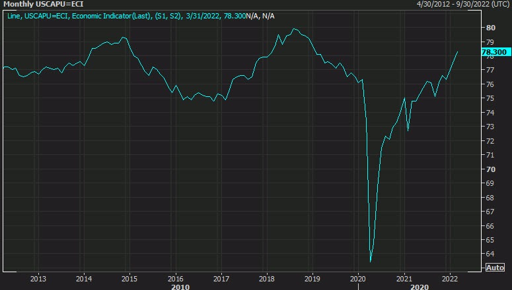Click the 67 y-axis value label
The height and width of the screenshot is (290, 512).
[490, 212]
